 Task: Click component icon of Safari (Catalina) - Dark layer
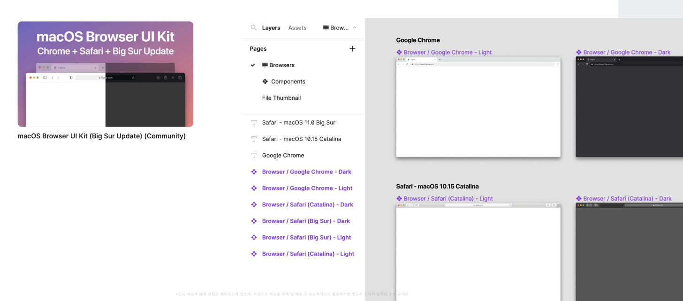click(x=254, y=204)
